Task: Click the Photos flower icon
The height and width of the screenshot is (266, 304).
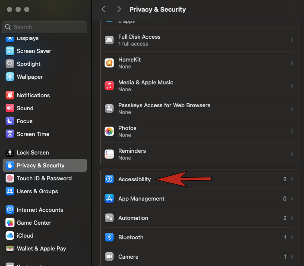Action: pos(109,131)
